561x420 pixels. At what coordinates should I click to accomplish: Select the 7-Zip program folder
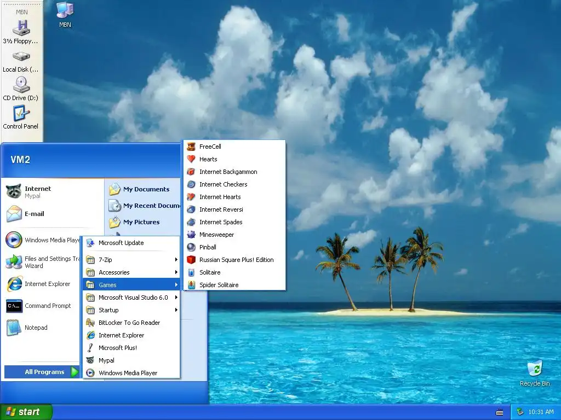click(x=131, y=260)
